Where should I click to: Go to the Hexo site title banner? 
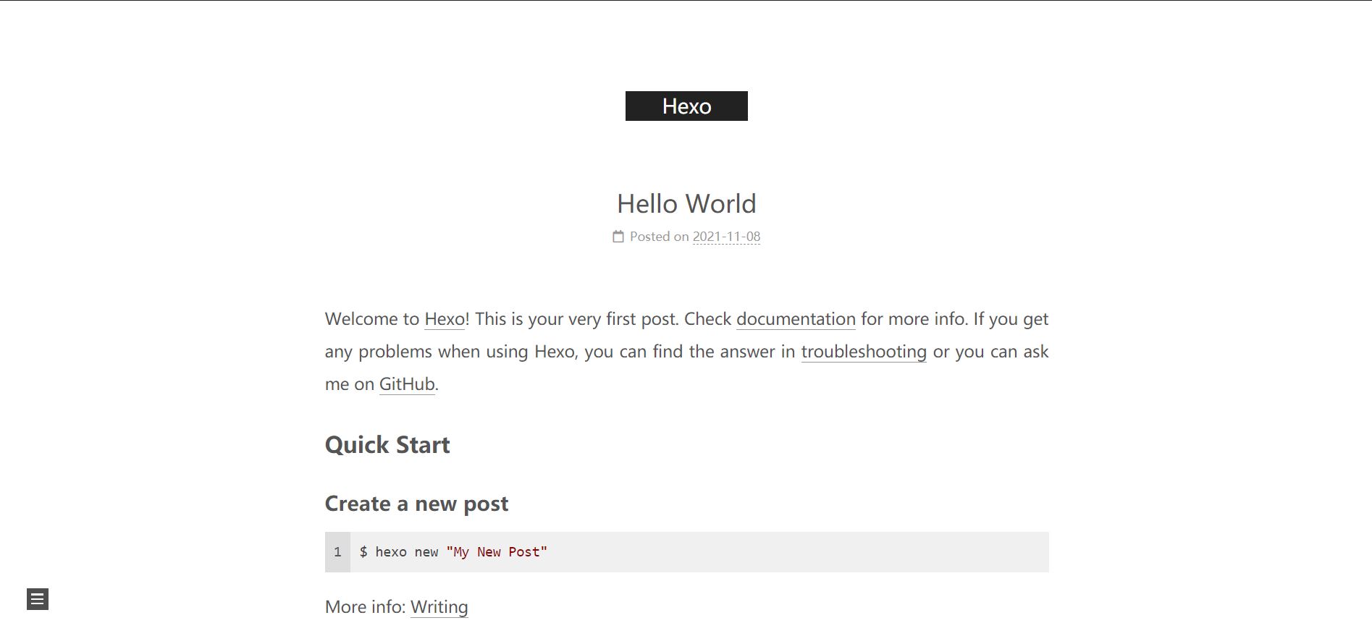[x=686, y=106]
